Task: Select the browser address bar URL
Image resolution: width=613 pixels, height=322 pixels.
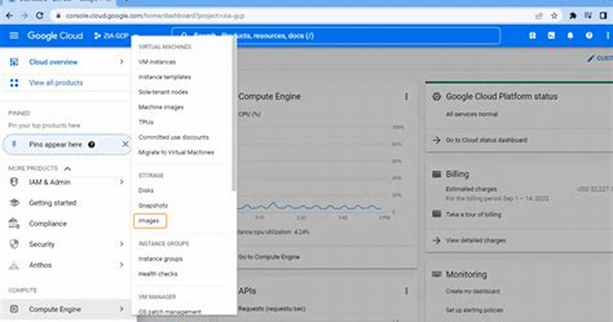Action: pyautogui.click(x=155, y=16)
